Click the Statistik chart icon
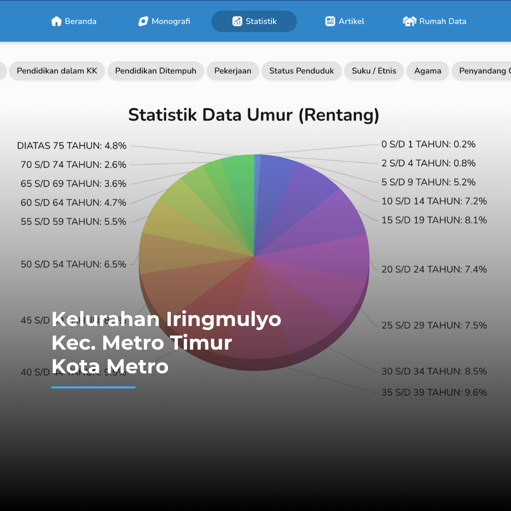The image size is (511, 511). (237, 21)
